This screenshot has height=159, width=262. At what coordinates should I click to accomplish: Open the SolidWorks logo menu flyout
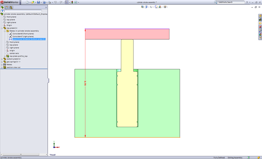click(20, 2)
